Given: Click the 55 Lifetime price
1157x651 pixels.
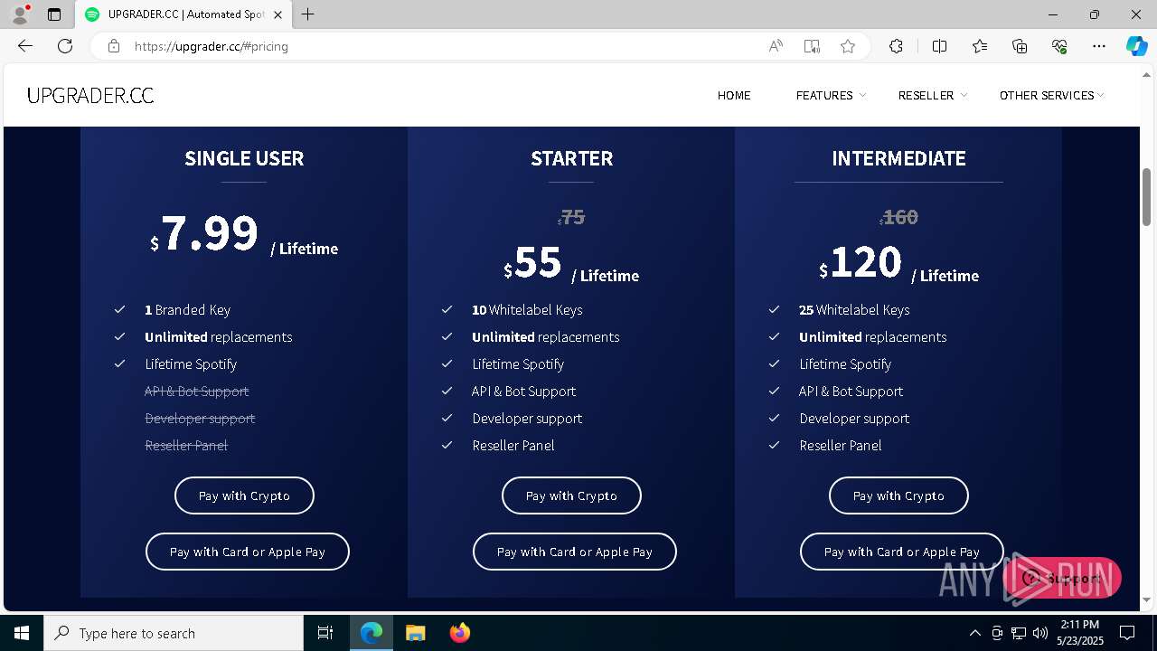Looking at the screenshot, I should [571, 264].
